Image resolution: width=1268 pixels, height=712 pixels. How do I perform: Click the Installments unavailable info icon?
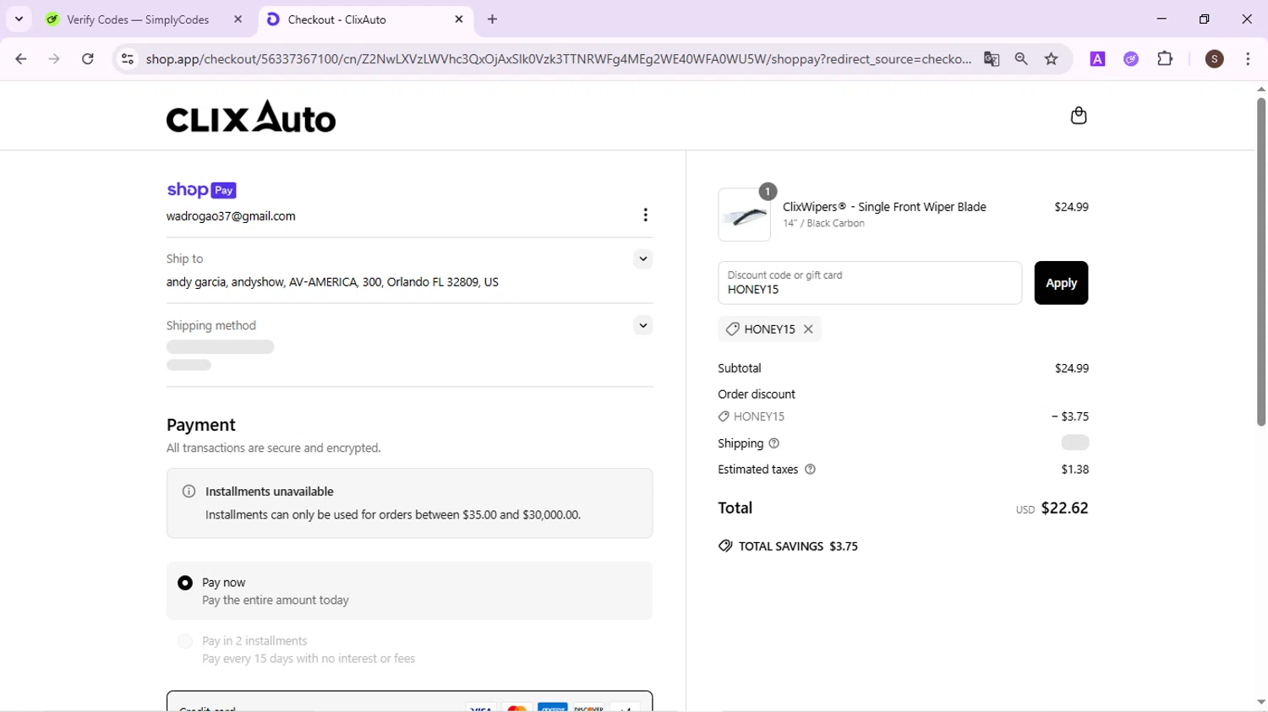point(189,492)
